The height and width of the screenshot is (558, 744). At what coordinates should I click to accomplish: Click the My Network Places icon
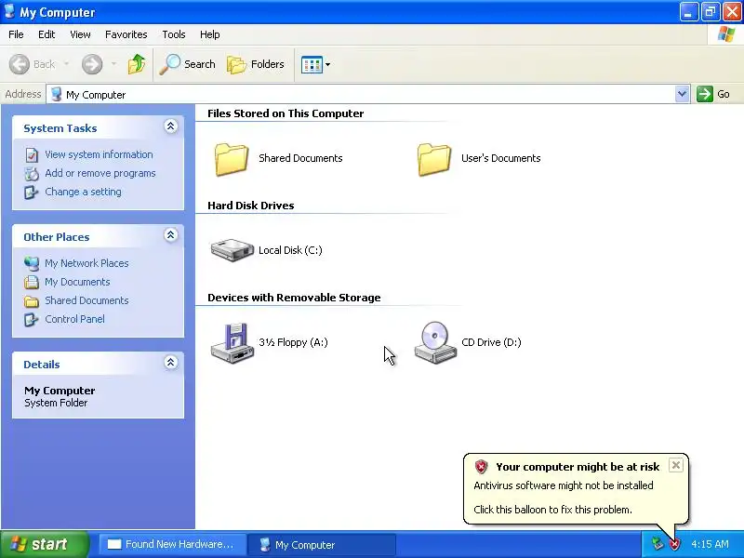tap(32, 263)
